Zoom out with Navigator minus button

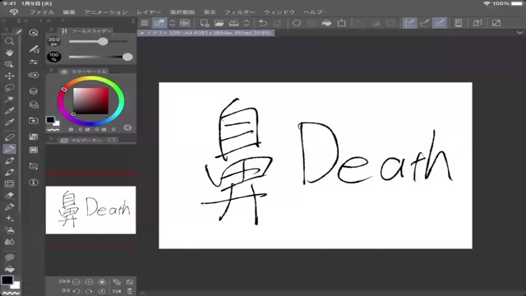76,282
